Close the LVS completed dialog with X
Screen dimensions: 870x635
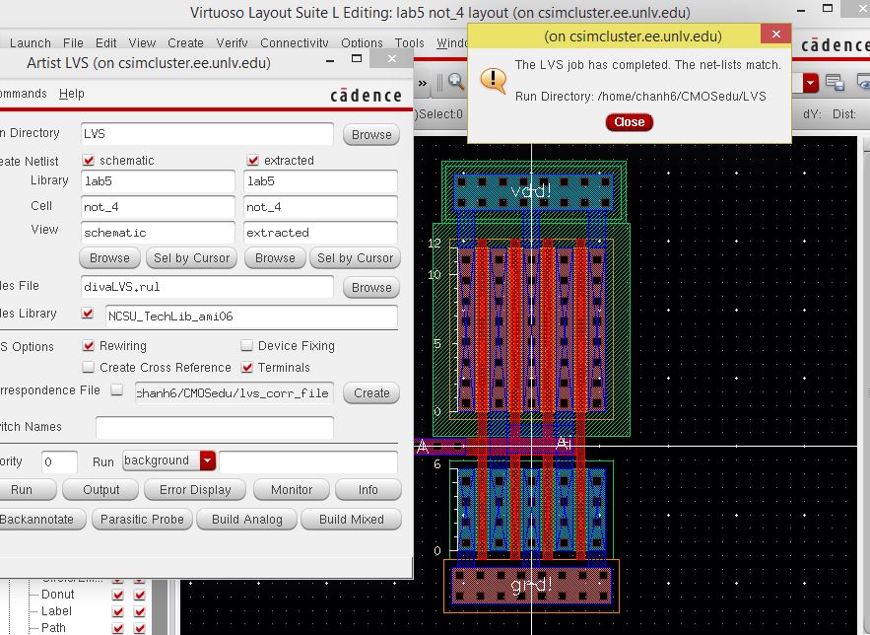pyautogui.click(x=777, y=35)
